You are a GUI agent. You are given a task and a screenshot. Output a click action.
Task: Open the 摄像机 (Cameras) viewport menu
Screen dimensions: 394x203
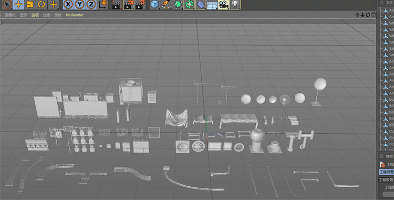11,15
